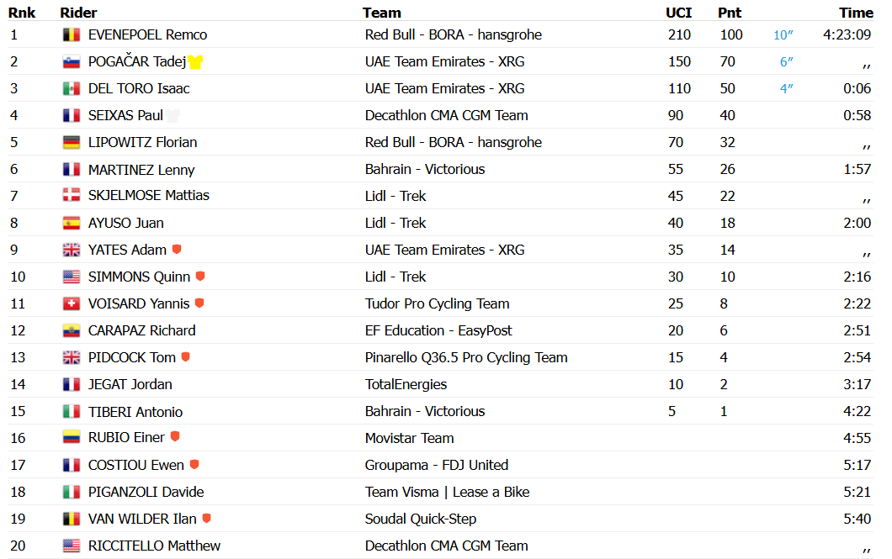The width and height of the screenshot is (892, 559).
Task: Click the yellow jersey icon next to POGAČAR Tadej
Action: click(195, 61)
